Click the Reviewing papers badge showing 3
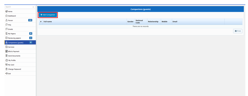248x96 pixels. [31, 38]
